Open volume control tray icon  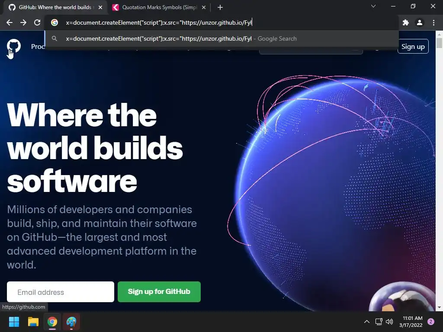coord(389,322)
